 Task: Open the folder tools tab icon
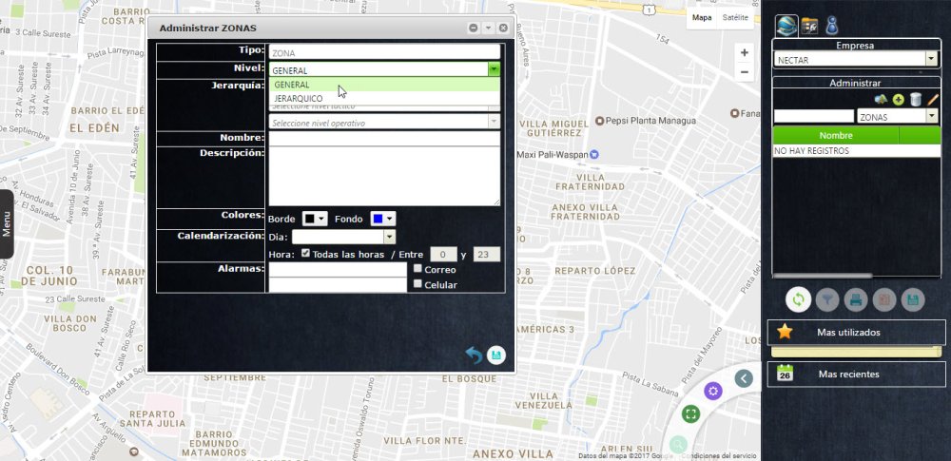tap(809, 26)
